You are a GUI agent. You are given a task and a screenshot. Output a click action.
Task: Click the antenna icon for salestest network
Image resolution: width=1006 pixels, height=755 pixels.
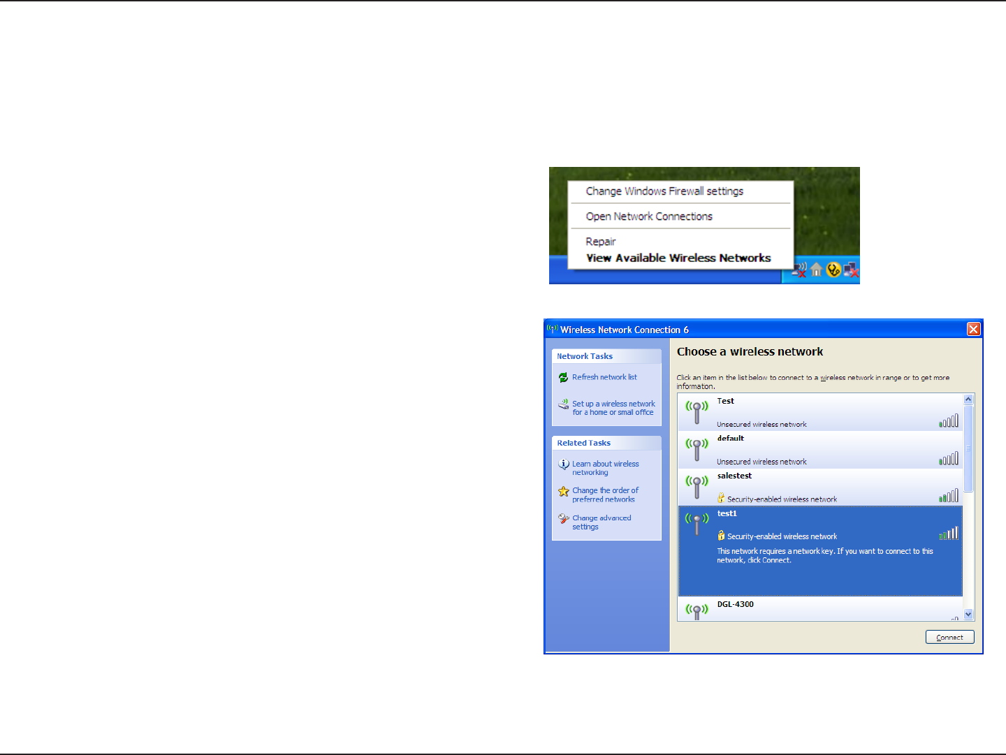tap(697, 488)
